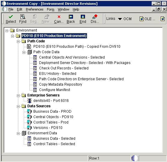Click the Central Objects - PD910 data source icon

click(x=29, y=117)
